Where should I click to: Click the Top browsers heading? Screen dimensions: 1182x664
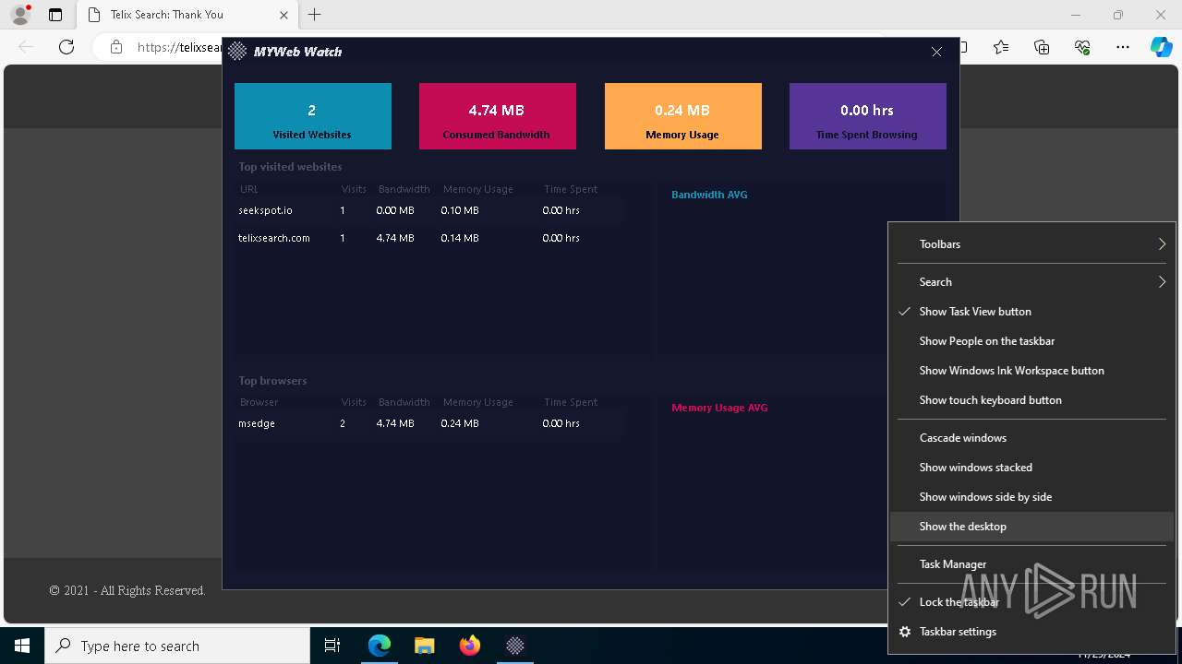[x=272, y=381]
